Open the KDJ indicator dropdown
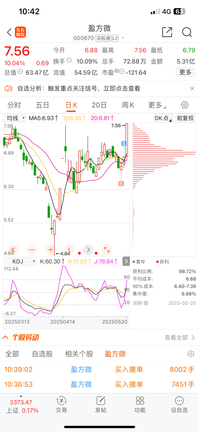This screenshot has width=199, height=432. tap(20, 261)
